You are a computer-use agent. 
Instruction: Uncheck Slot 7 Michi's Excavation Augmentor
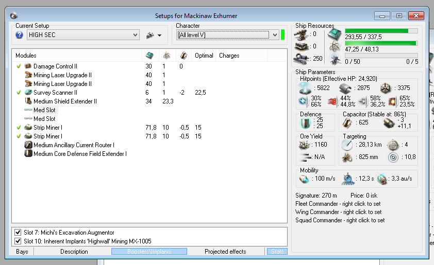click(x=18, y=232)
